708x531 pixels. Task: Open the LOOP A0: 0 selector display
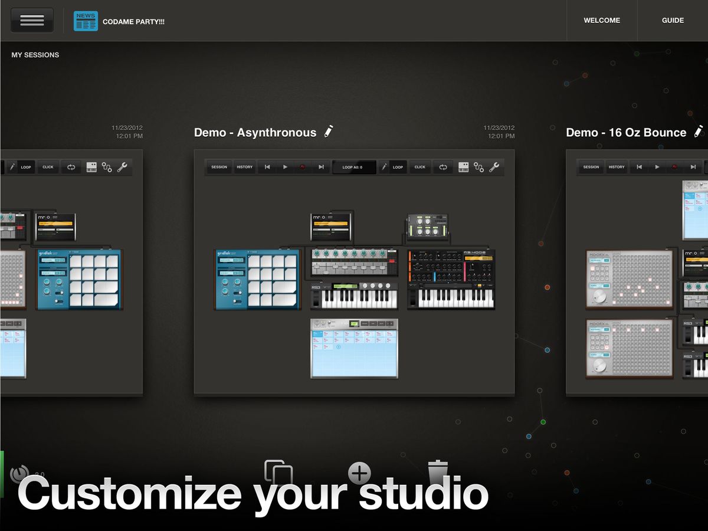[x=354, y=167]
